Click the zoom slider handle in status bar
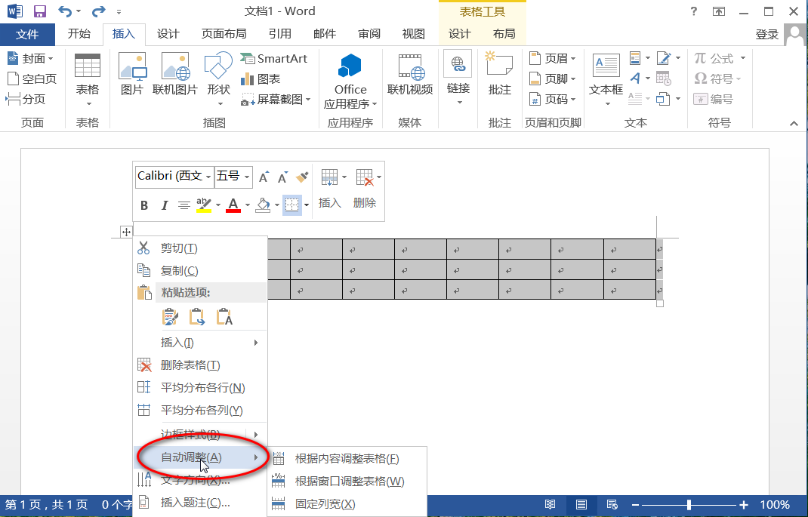The width and height of the screenshot is (808, 517). click(x=689, y=505)
